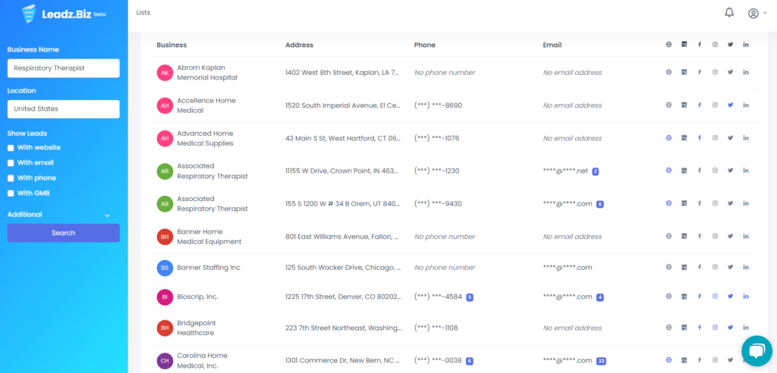Viewport: 777px width, 373px height.
Task: Click phone (***) ***-1108
Action: pos(436,328)
